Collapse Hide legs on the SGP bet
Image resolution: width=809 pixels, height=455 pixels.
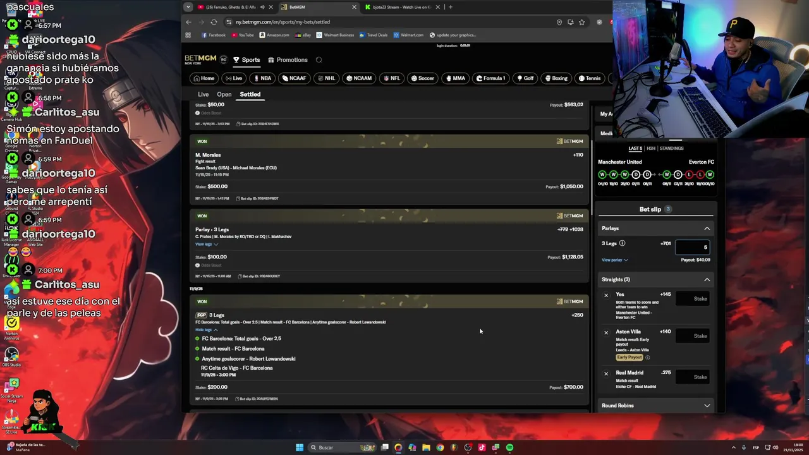206,330
